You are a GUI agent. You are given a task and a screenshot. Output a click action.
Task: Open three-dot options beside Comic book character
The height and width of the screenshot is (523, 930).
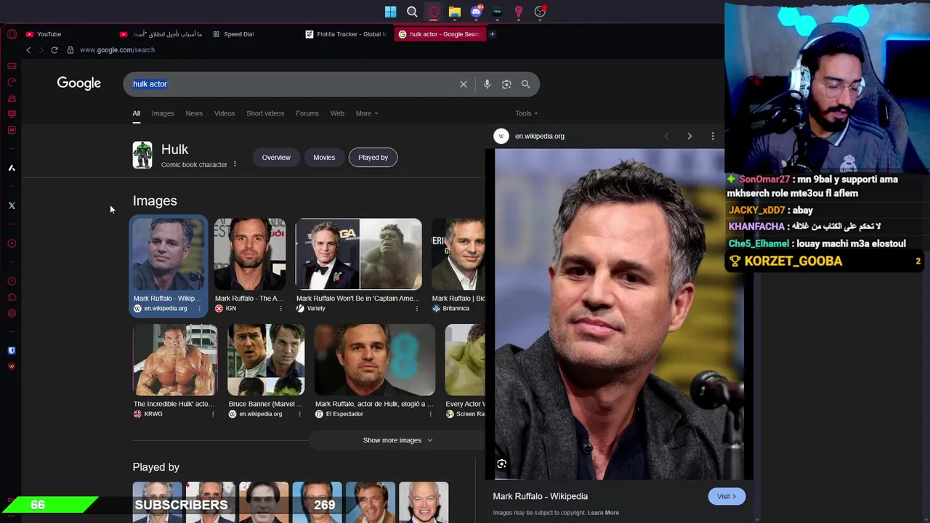coord(235,164)
